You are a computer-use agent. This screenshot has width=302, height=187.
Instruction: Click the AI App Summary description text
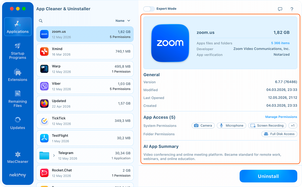pos(212,157)
